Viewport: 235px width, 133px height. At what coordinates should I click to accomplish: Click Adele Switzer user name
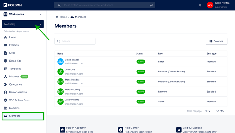(x=222, y=3)
